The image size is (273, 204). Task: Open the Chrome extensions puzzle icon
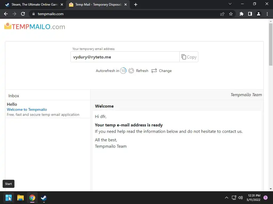click(242, 14)
